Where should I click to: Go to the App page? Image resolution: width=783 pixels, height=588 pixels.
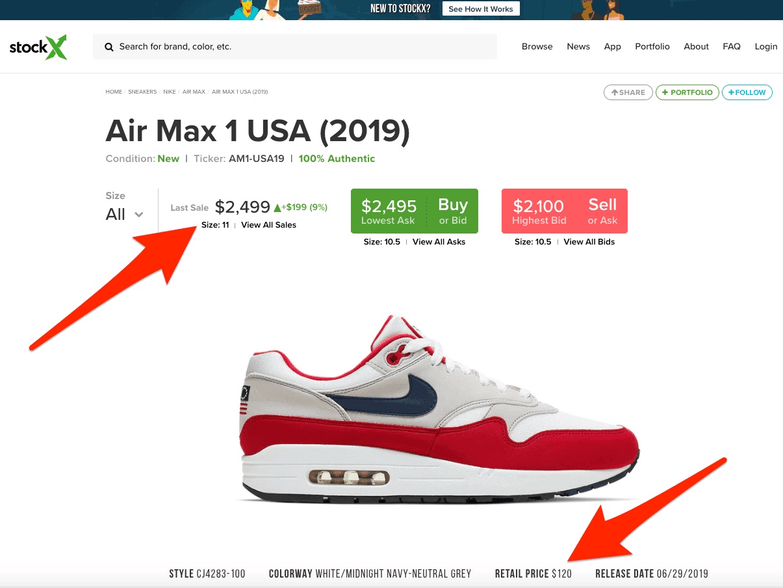click(x=613, y=46)
